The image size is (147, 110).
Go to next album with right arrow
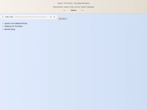(x=82, y=10)
